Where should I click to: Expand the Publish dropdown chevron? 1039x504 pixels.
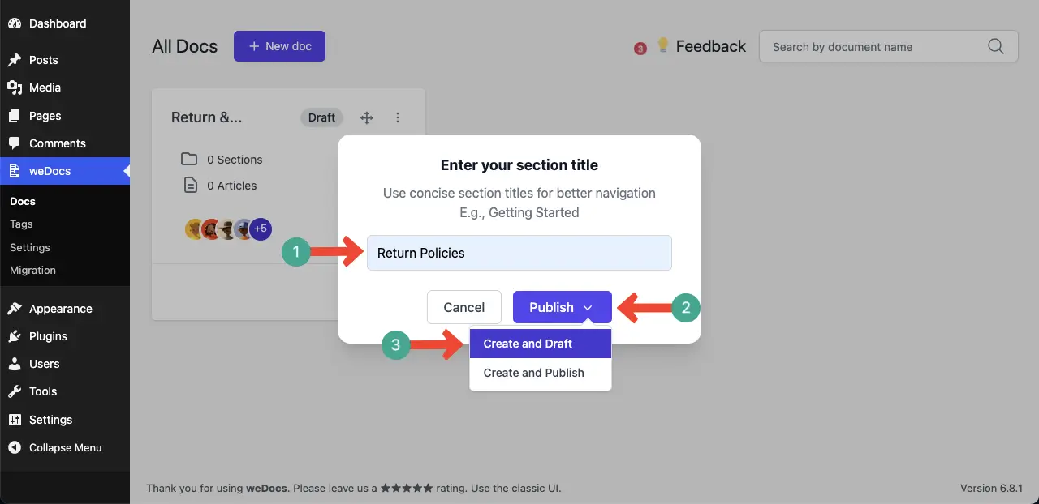588,308
